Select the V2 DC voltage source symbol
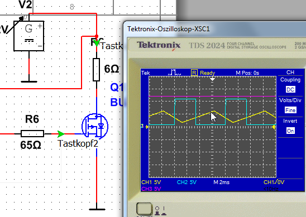 (28, 36)
